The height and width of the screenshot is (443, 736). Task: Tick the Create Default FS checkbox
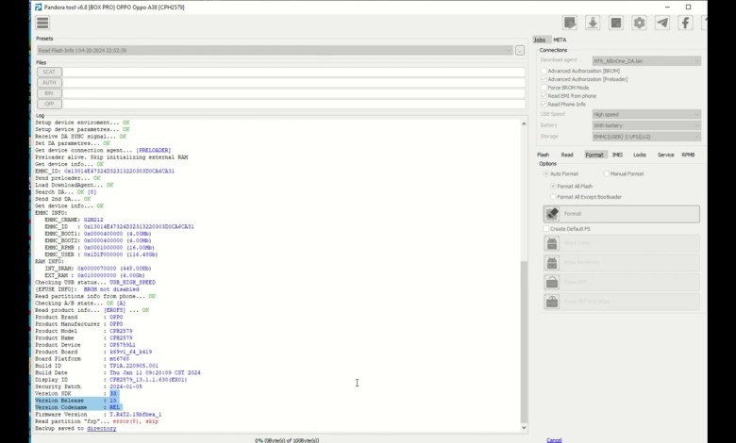[x=545, y=228]
